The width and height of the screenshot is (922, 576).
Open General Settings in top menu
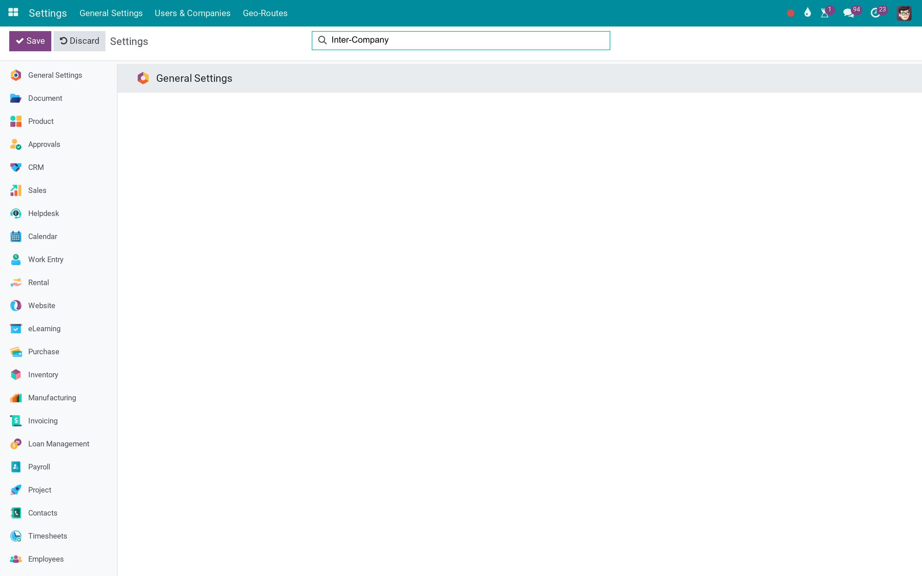111,13
